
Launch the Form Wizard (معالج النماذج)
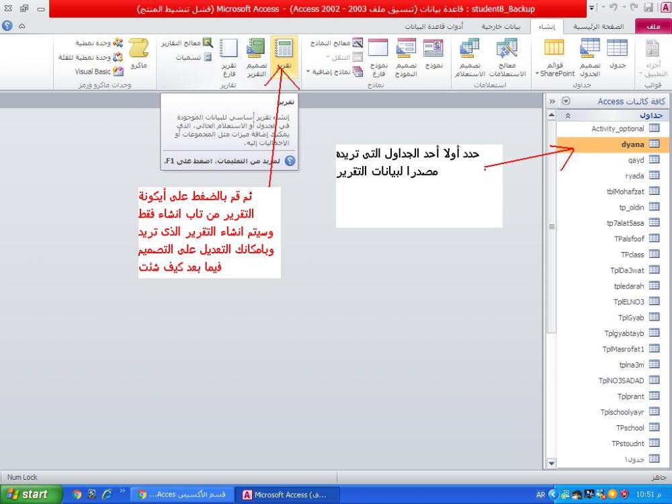pyautogui.click(x=337, y=43)
